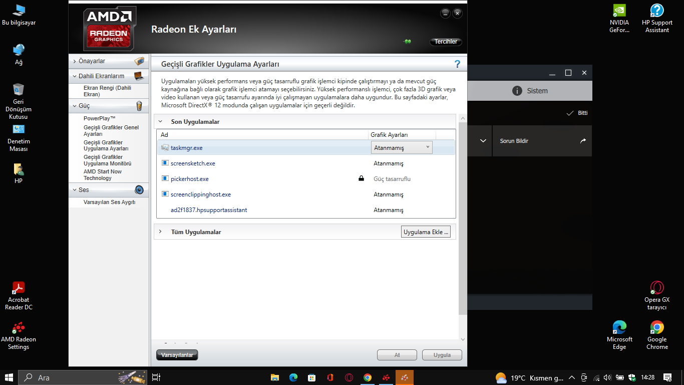Image resolution: width=684 pixels, height=385 pixels.
Task: Open the PowerPlay™ page
Action: click(100, 118)
